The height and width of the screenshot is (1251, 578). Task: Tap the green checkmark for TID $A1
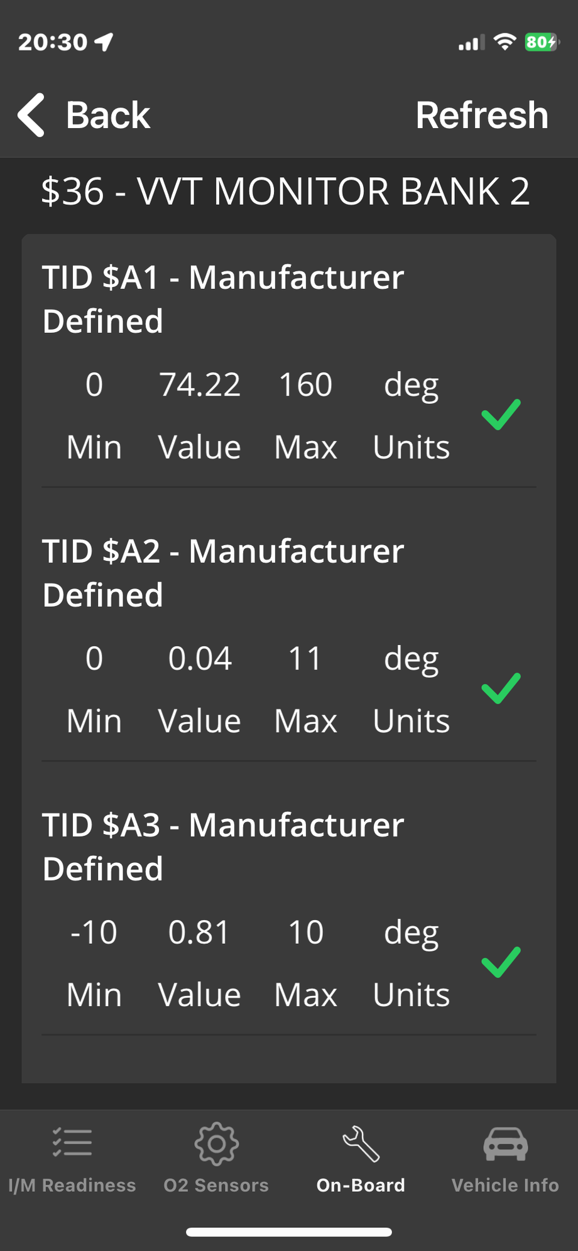[501, 414]
